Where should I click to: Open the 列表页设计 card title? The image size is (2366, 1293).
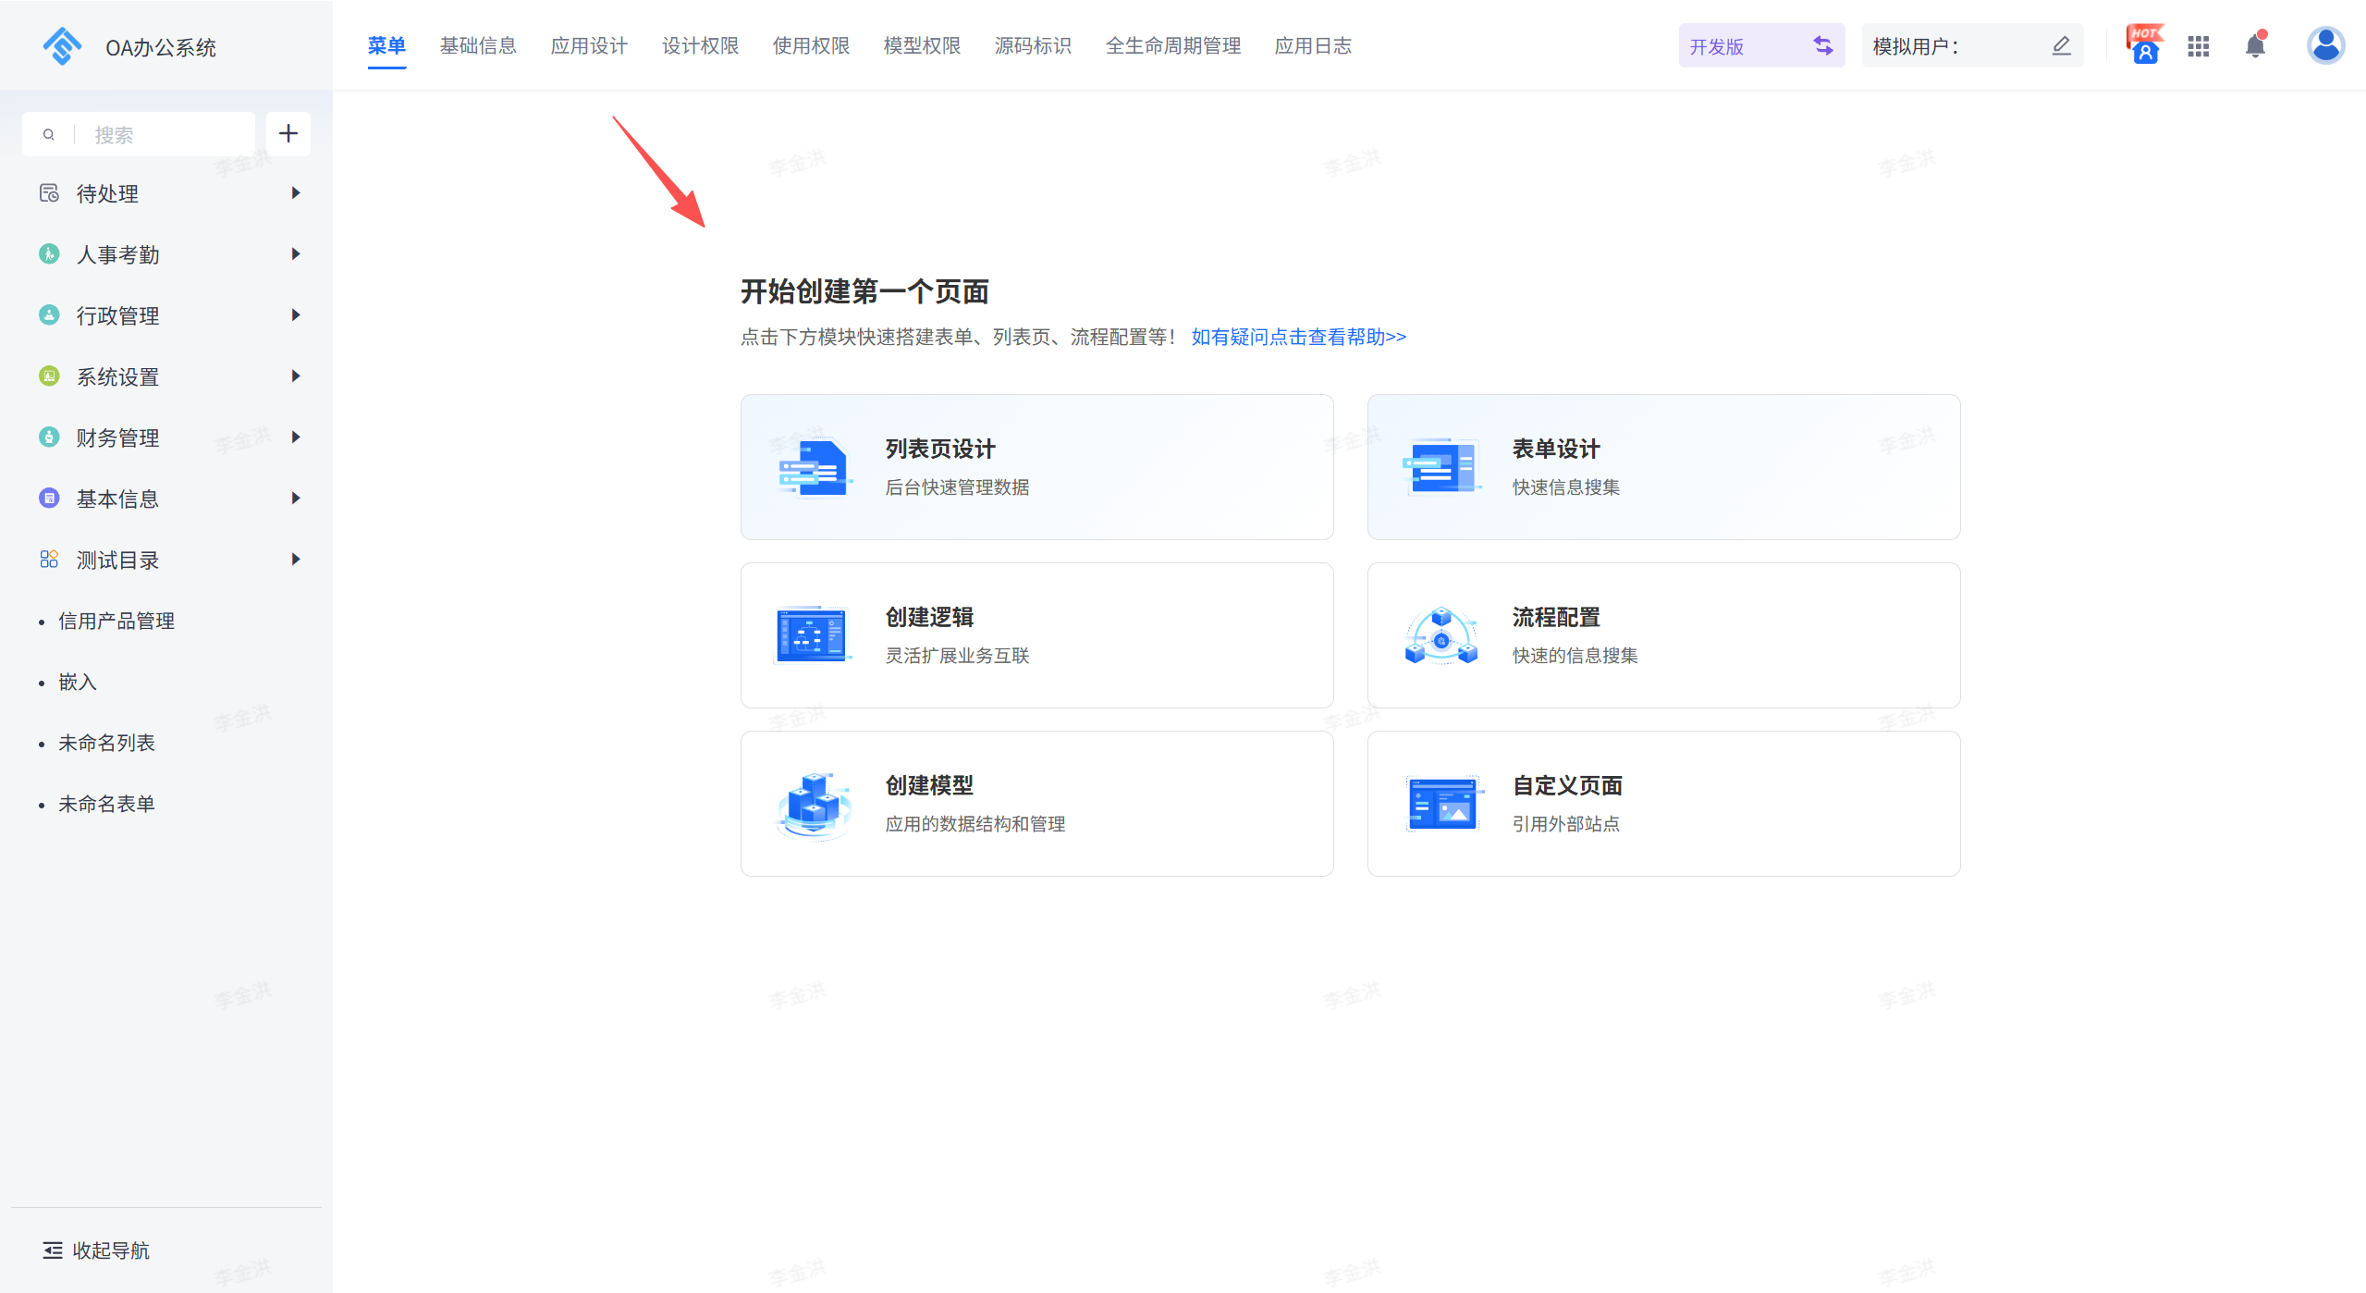tap(940, 449)
